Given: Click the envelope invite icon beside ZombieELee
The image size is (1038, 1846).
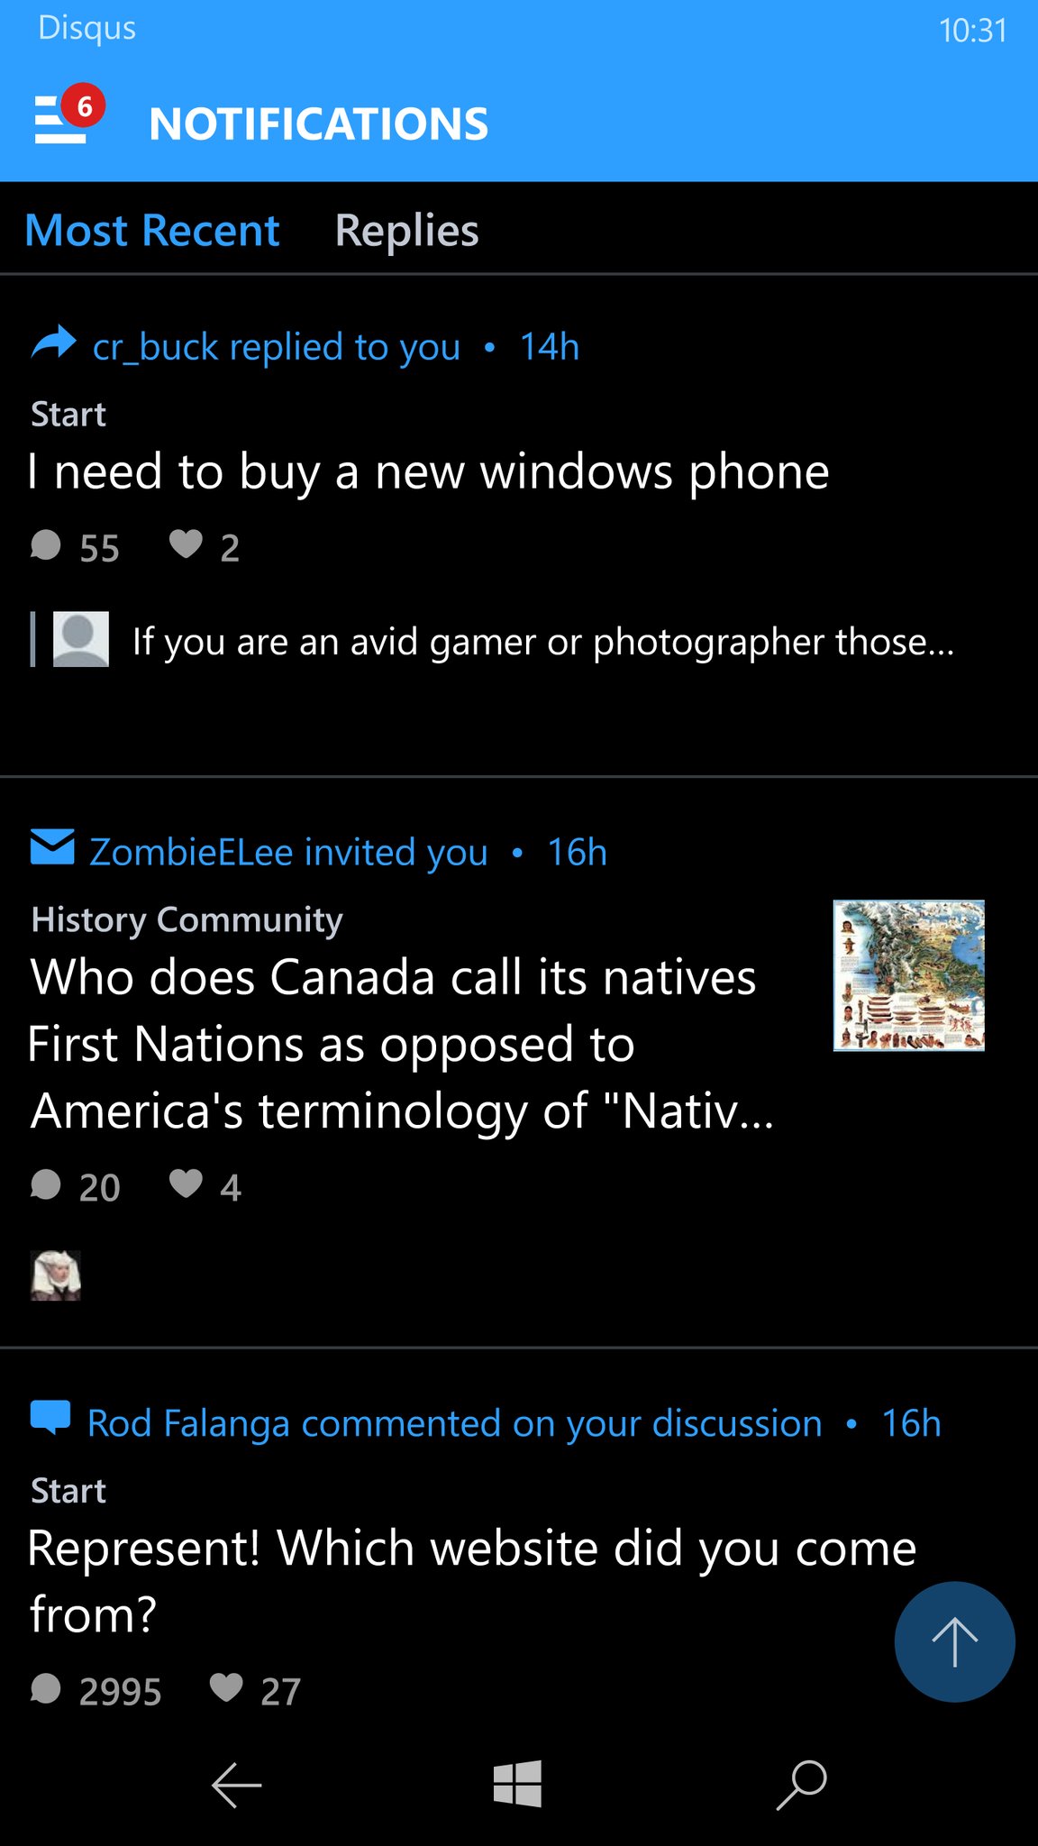Looking at the screenshot, I should [52, 847].
